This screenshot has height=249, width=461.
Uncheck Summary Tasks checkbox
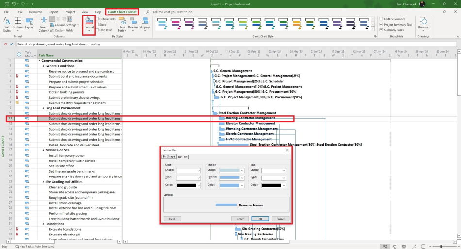pyautogui.click(x=381, y=30)
